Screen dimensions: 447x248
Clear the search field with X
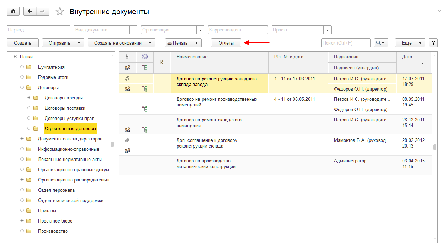pos(367,43)
